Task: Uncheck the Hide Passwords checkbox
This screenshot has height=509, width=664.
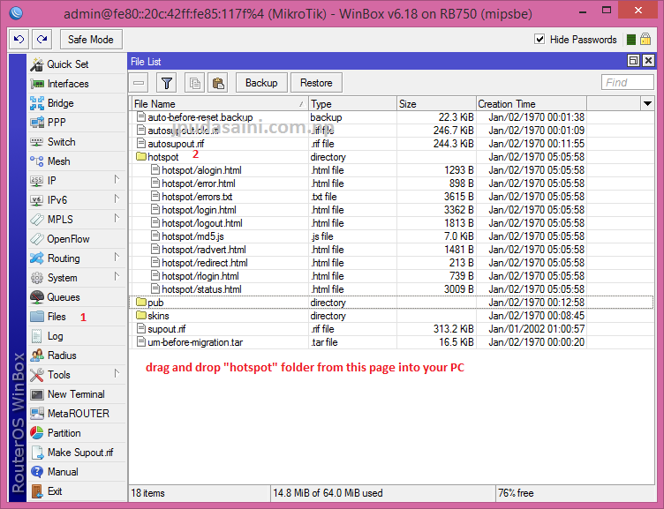Action: coord(539,40)
